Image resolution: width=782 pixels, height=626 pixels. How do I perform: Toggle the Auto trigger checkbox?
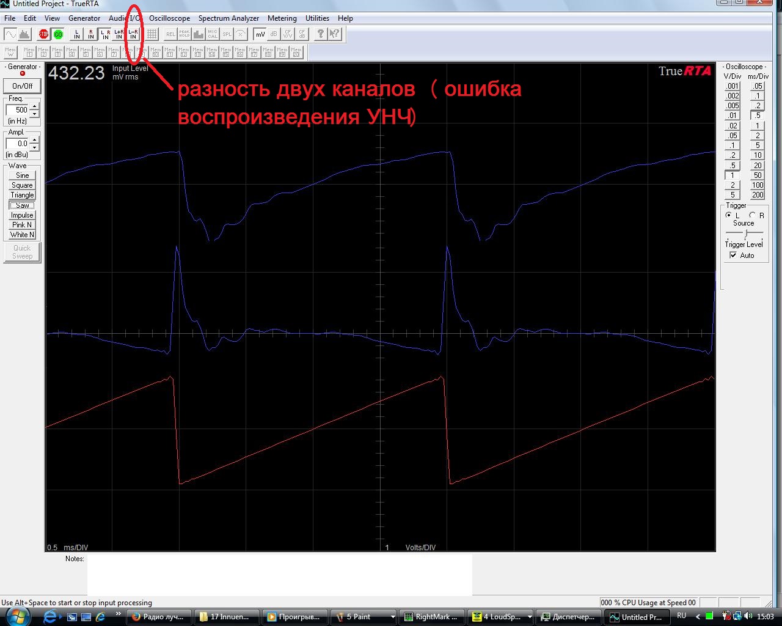point(733,256)
